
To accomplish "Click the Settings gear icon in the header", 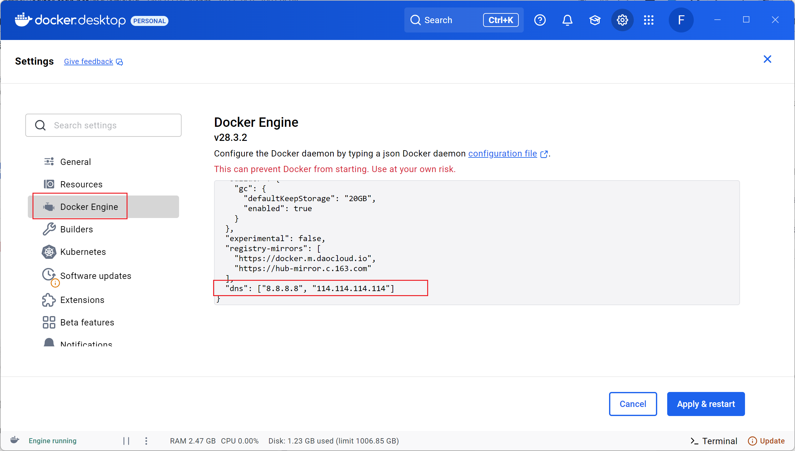I will pos(622,20).
